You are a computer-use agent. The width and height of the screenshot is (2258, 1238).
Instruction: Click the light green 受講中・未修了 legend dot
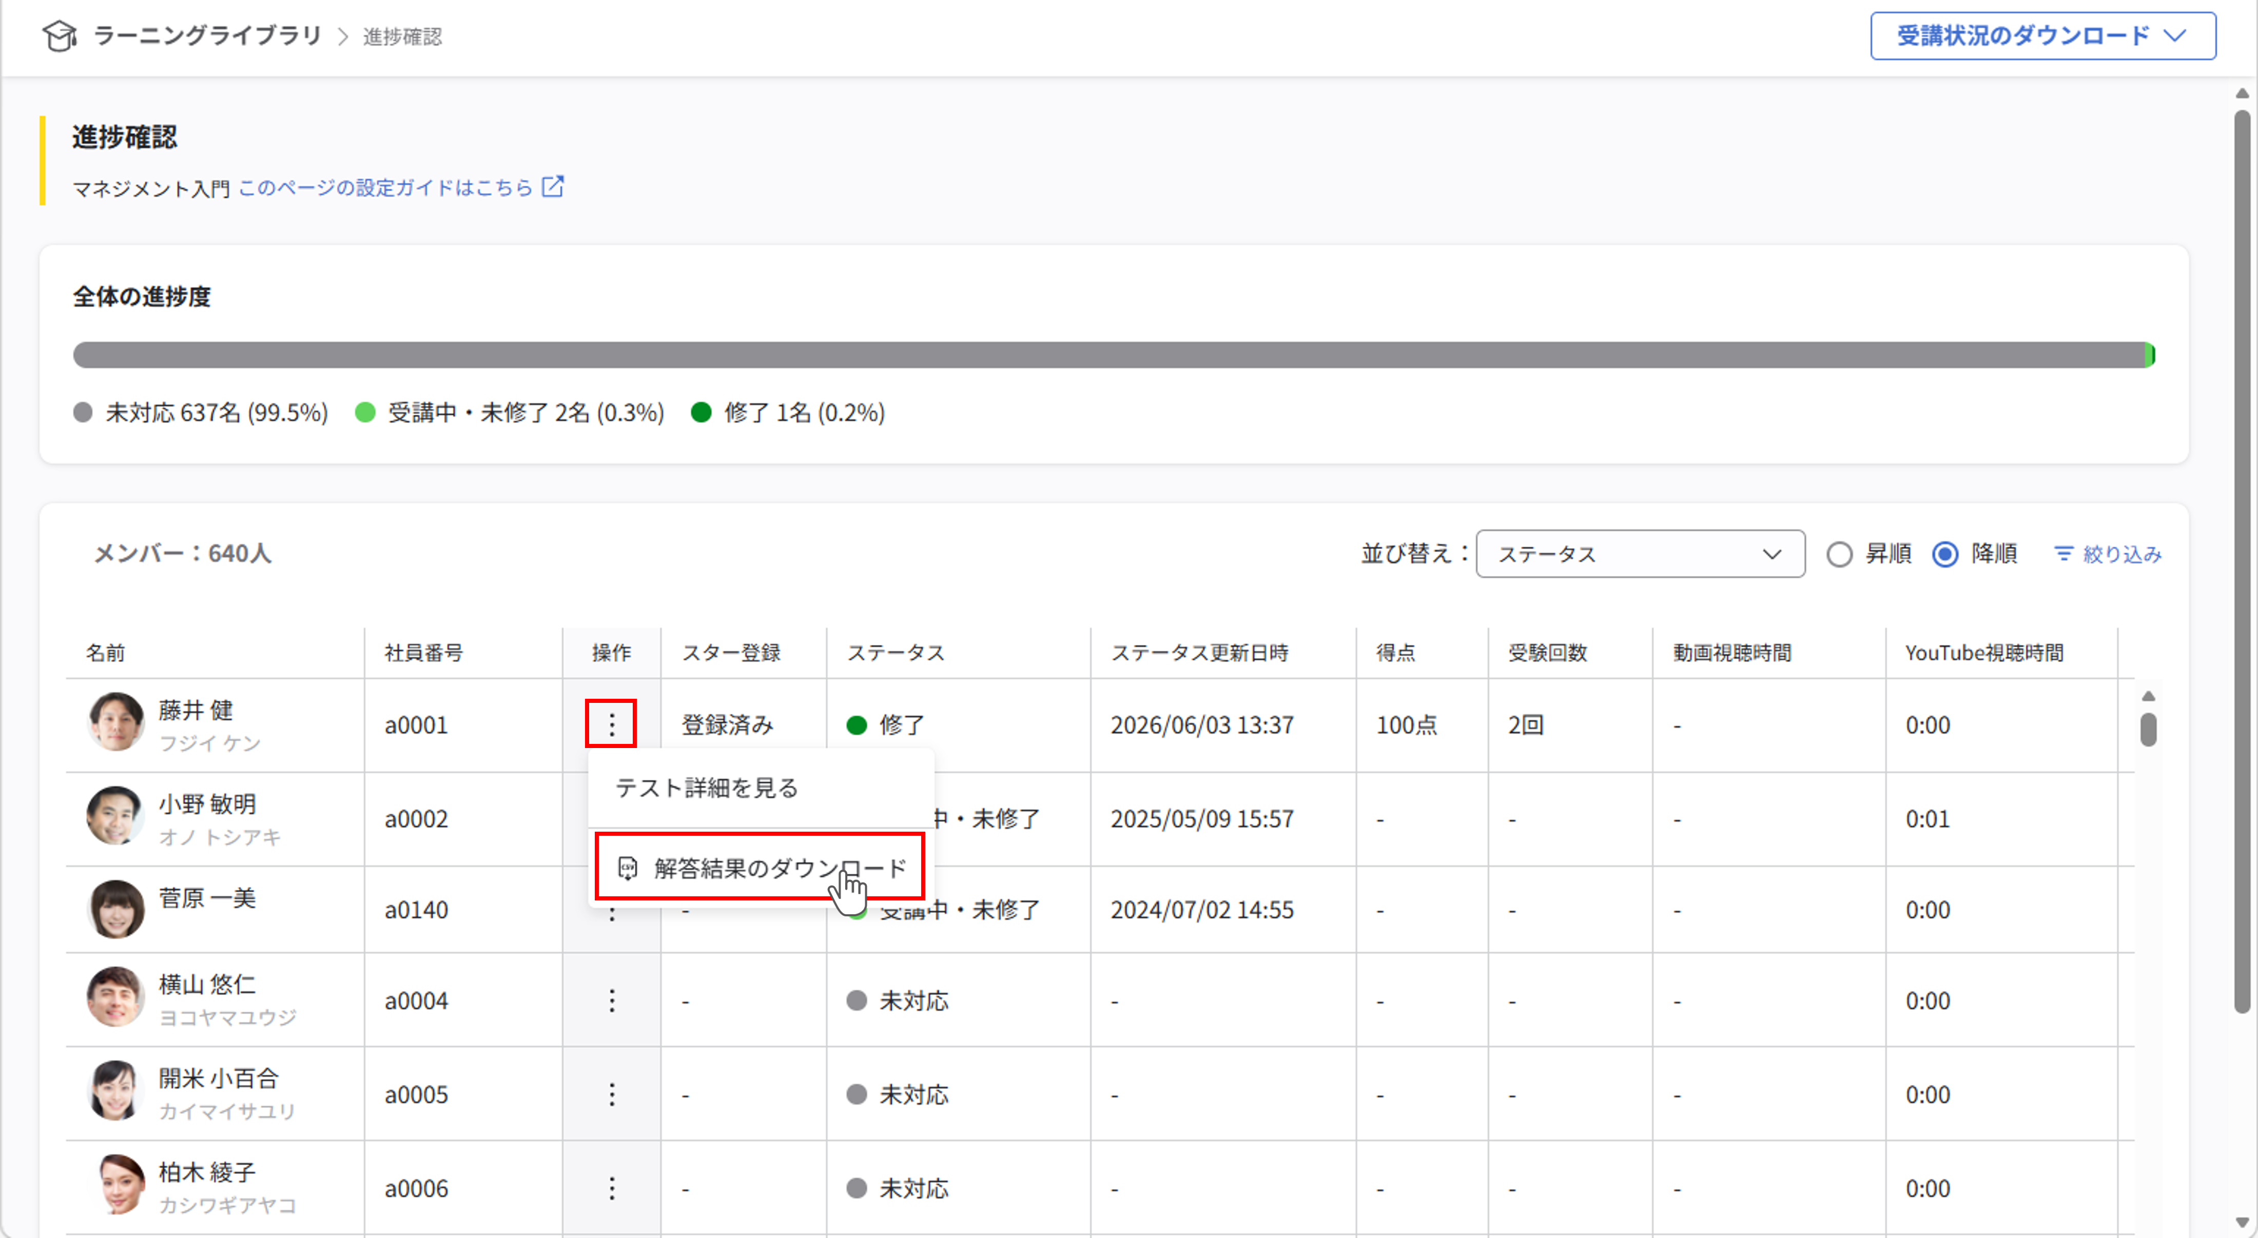pyautogui.click(x=365, y=412)
